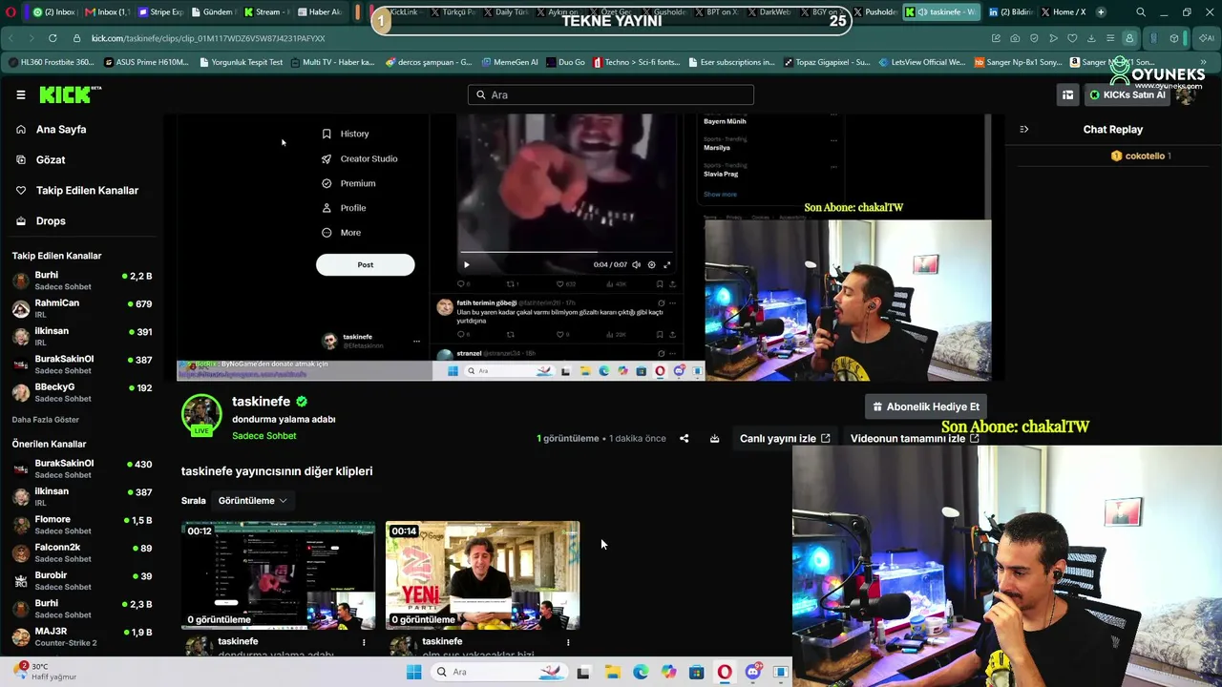Open Discord from the taskbar

point(753,672)
